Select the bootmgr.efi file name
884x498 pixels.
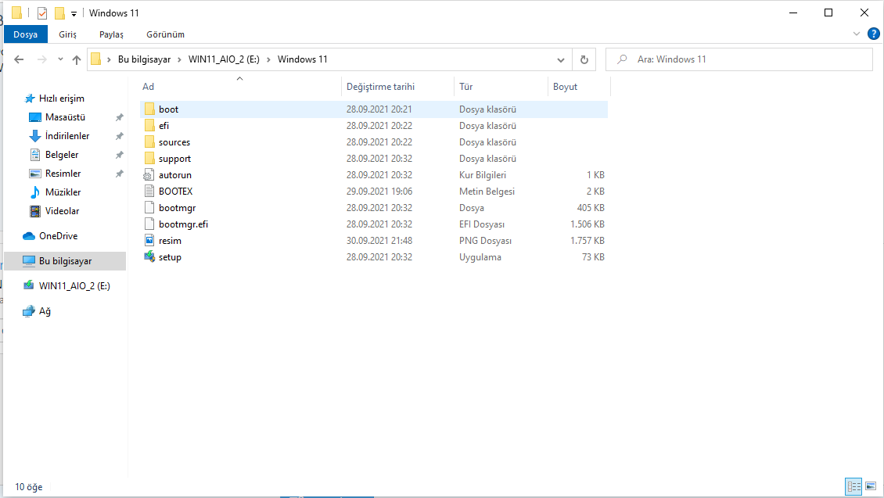click(x=183, y=224)
